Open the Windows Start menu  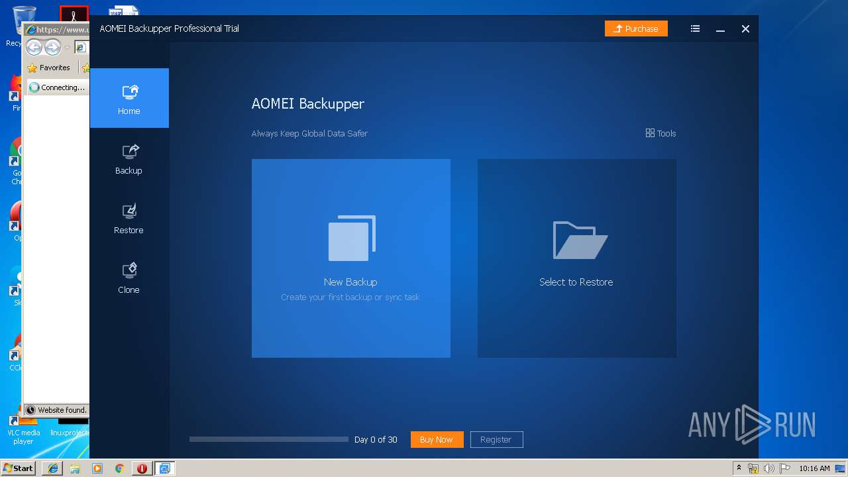point(19,468)
